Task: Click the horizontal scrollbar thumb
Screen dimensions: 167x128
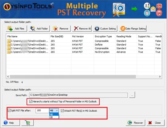Action: tap(73, 77)
